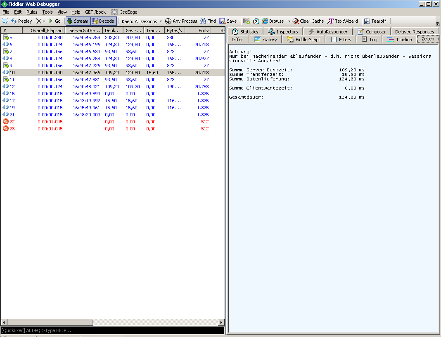Open the Remove sessions X dropdown
This screenshot has width=441, height=337.
point(40,21)
